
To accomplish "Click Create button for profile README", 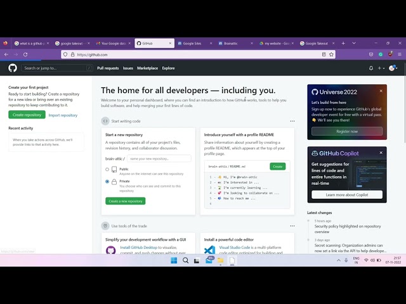I will pos(278,166).
